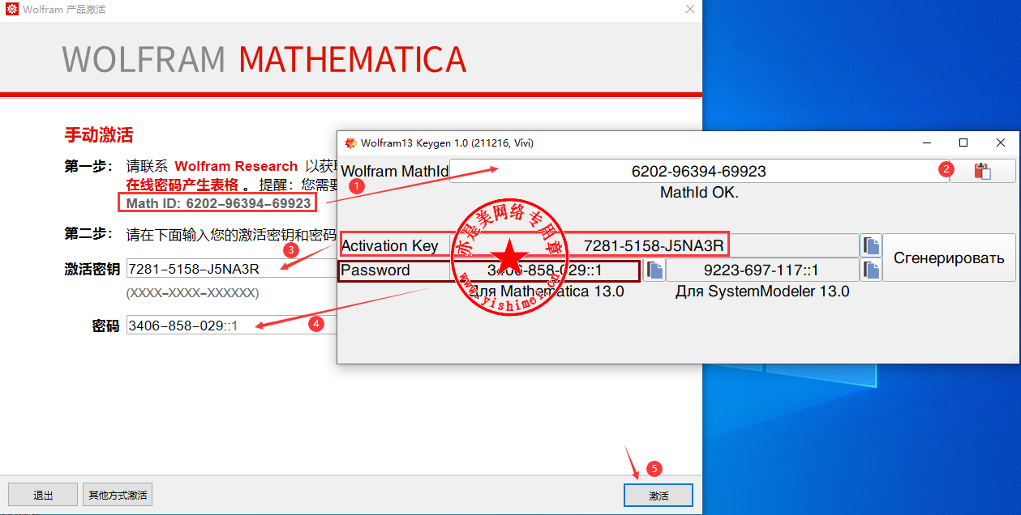Click 其他方式激活 other activation methods button
The width and height of the screenshot is (1021, 515).
[x=118, y=495]
